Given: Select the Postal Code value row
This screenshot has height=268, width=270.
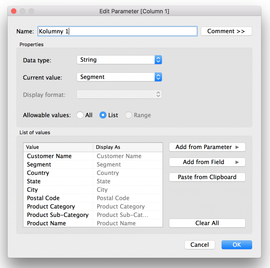Looking at the screenshot, I should click(x=43, y=198).
